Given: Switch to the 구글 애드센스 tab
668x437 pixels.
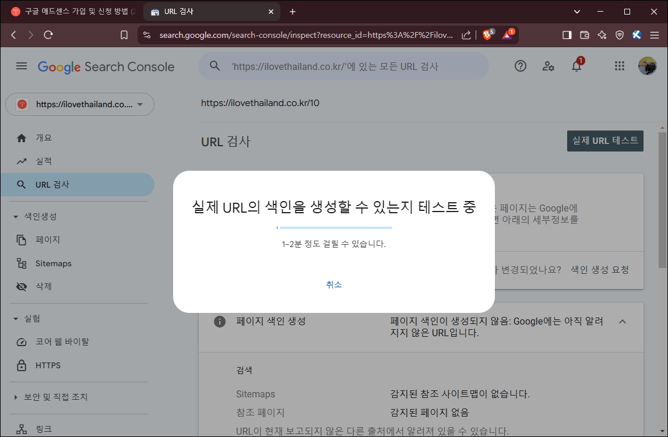Looking at the screenshot, I should 73,12.
